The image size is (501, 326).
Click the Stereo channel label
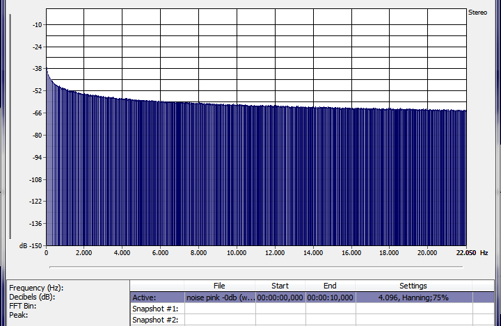click(x=477, y=13)
